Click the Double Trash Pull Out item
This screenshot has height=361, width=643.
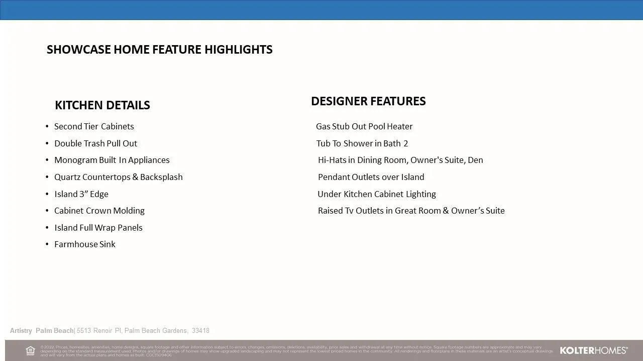95,143
